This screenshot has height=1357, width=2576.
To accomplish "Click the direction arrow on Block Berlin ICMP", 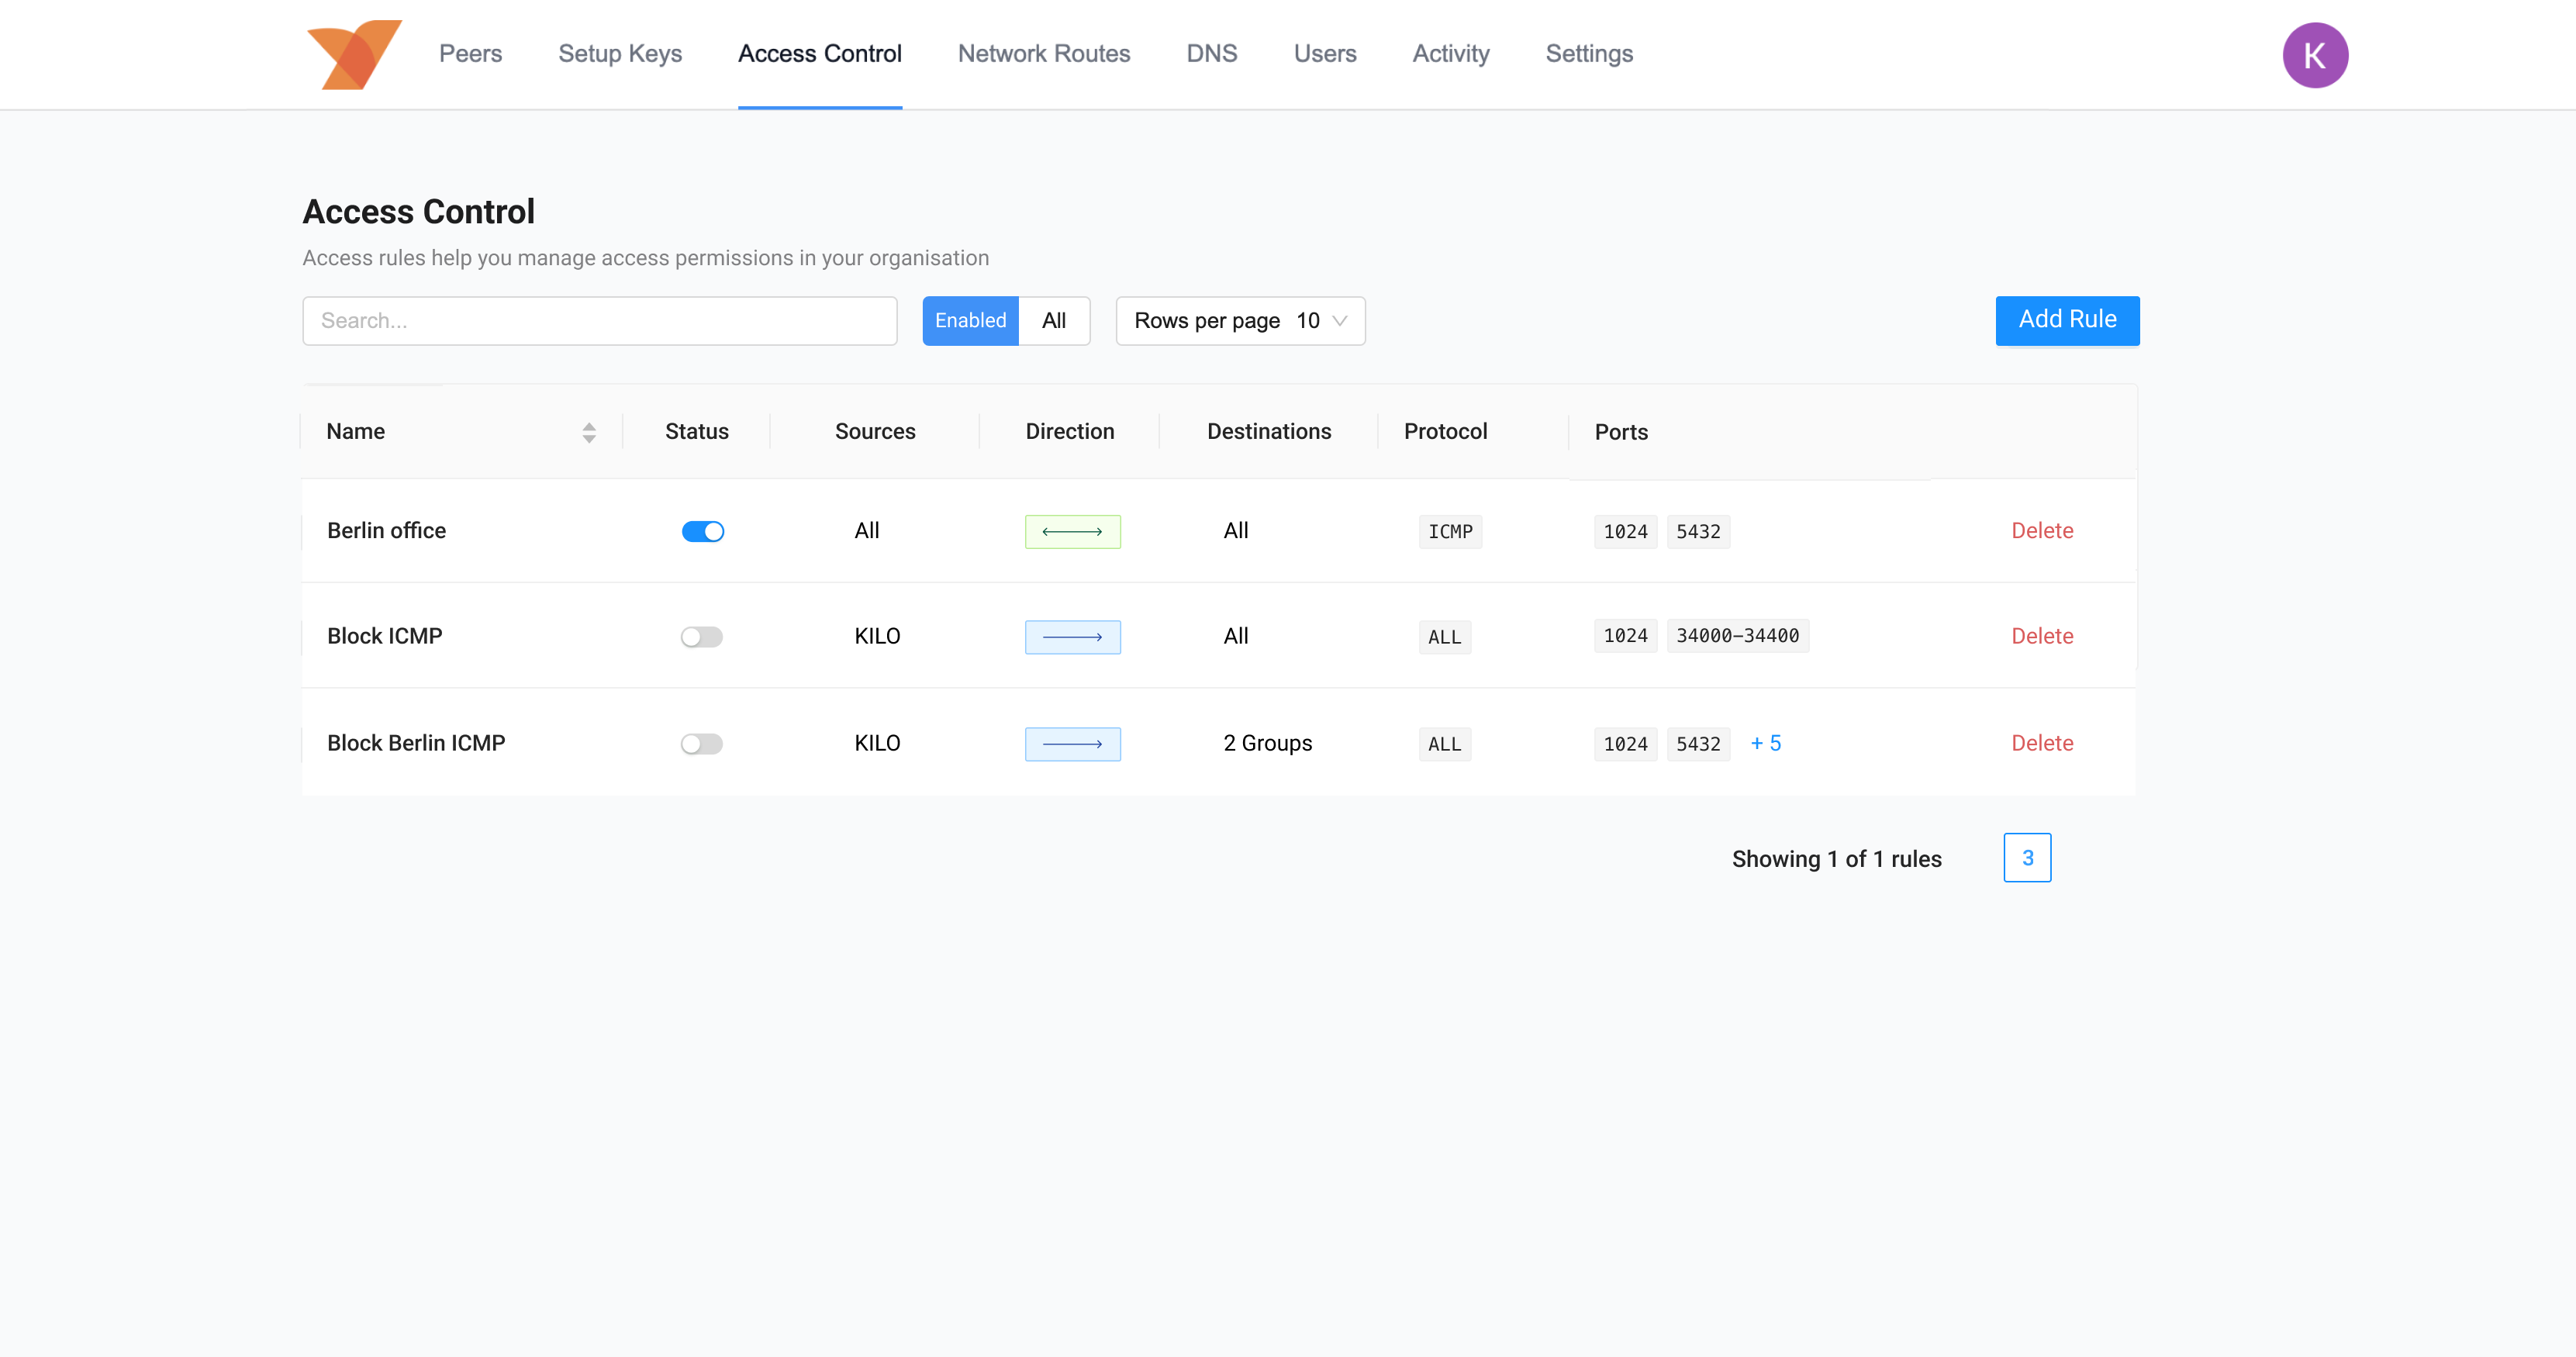I will [1073, 743].
